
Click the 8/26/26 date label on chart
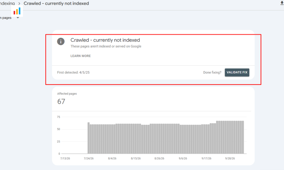[x=159, y=158]
